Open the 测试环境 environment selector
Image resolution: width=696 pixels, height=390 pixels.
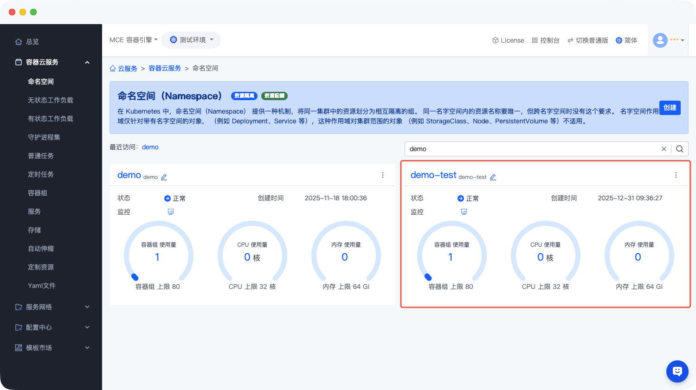coord(191,40)
